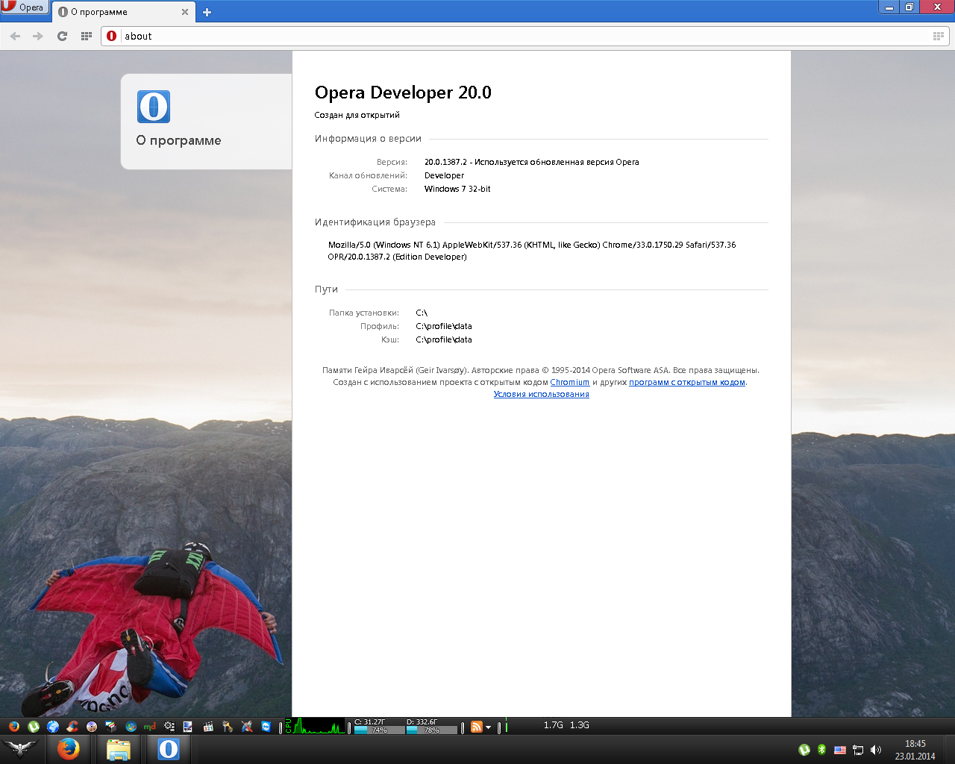
Task: Click the US flag language indicator
Action: click(x=839, y=750)
